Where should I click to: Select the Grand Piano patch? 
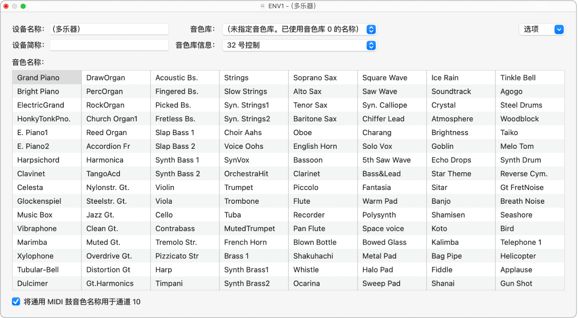[x=46, y=78]
